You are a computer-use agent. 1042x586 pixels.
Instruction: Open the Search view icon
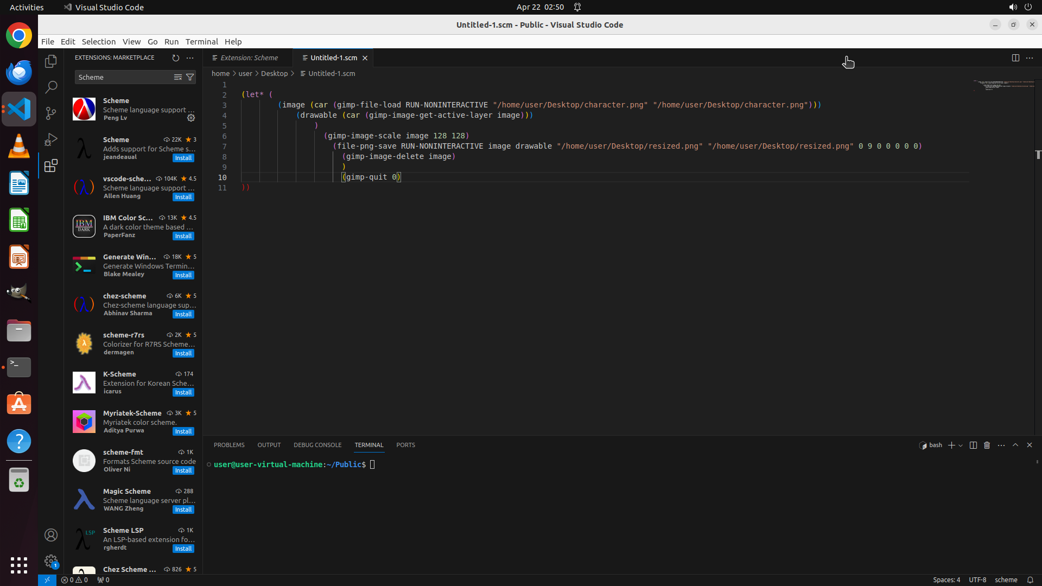pos(51,87)
